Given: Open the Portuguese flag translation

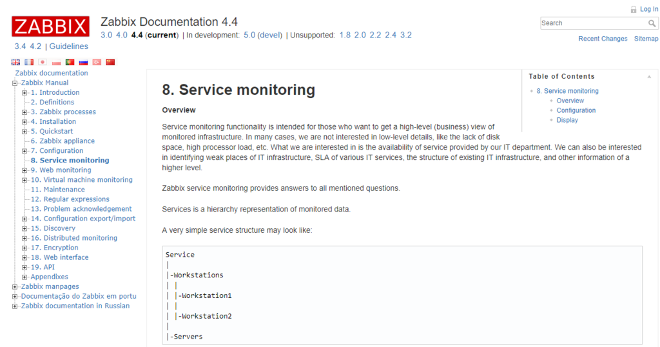Looking at the screenshot, I should (70, 63).
